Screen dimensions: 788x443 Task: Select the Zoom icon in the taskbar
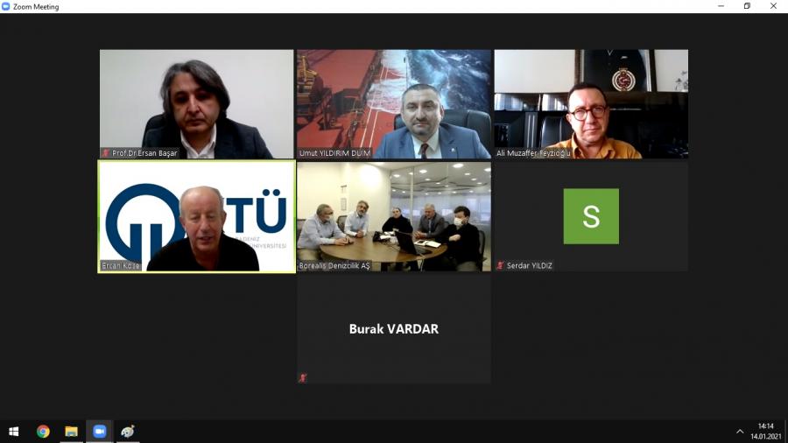click(x=100, y=432)
